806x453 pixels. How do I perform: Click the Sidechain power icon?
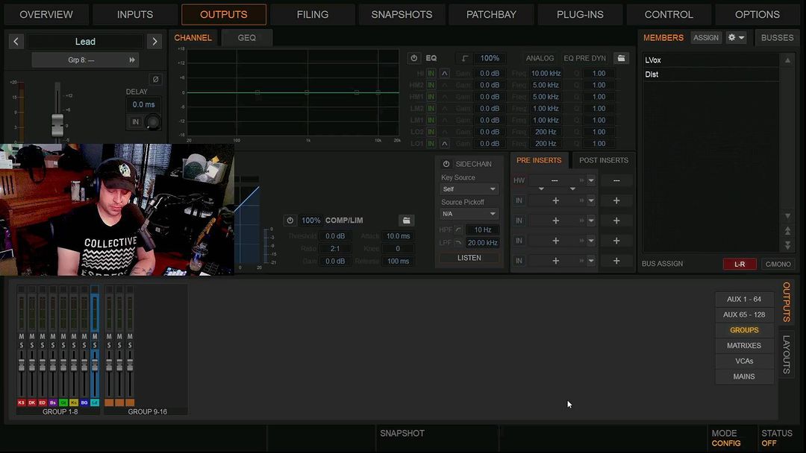[x=446, y=164]
